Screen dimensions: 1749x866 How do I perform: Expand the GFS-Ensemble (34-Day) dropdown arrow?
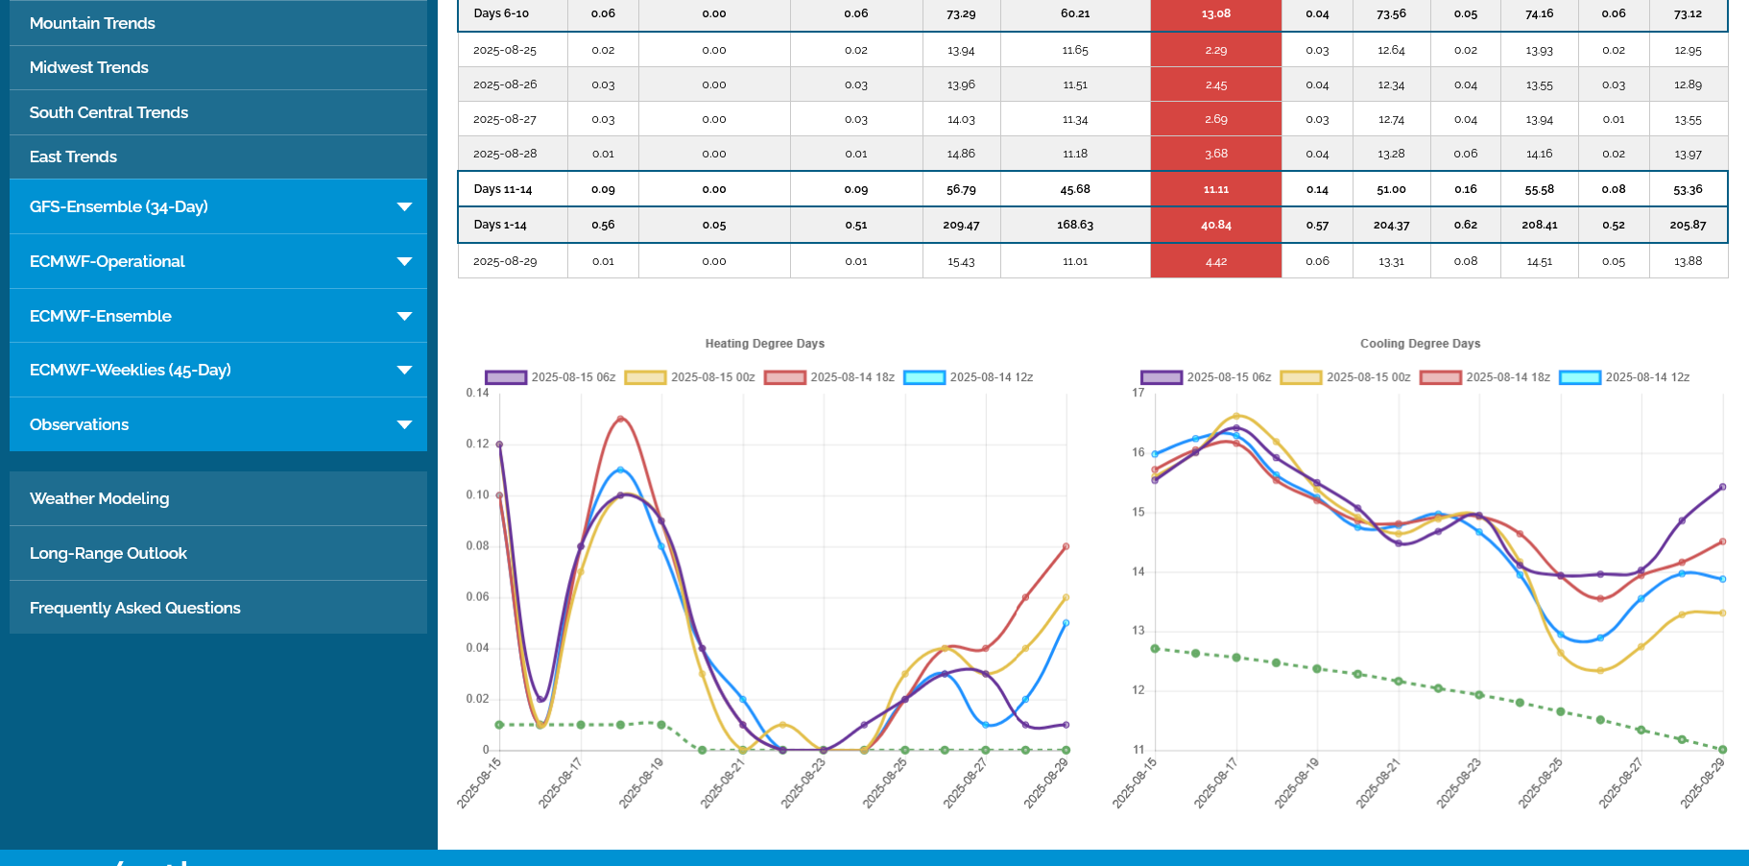pyautogui.click(x=404, y=207)
